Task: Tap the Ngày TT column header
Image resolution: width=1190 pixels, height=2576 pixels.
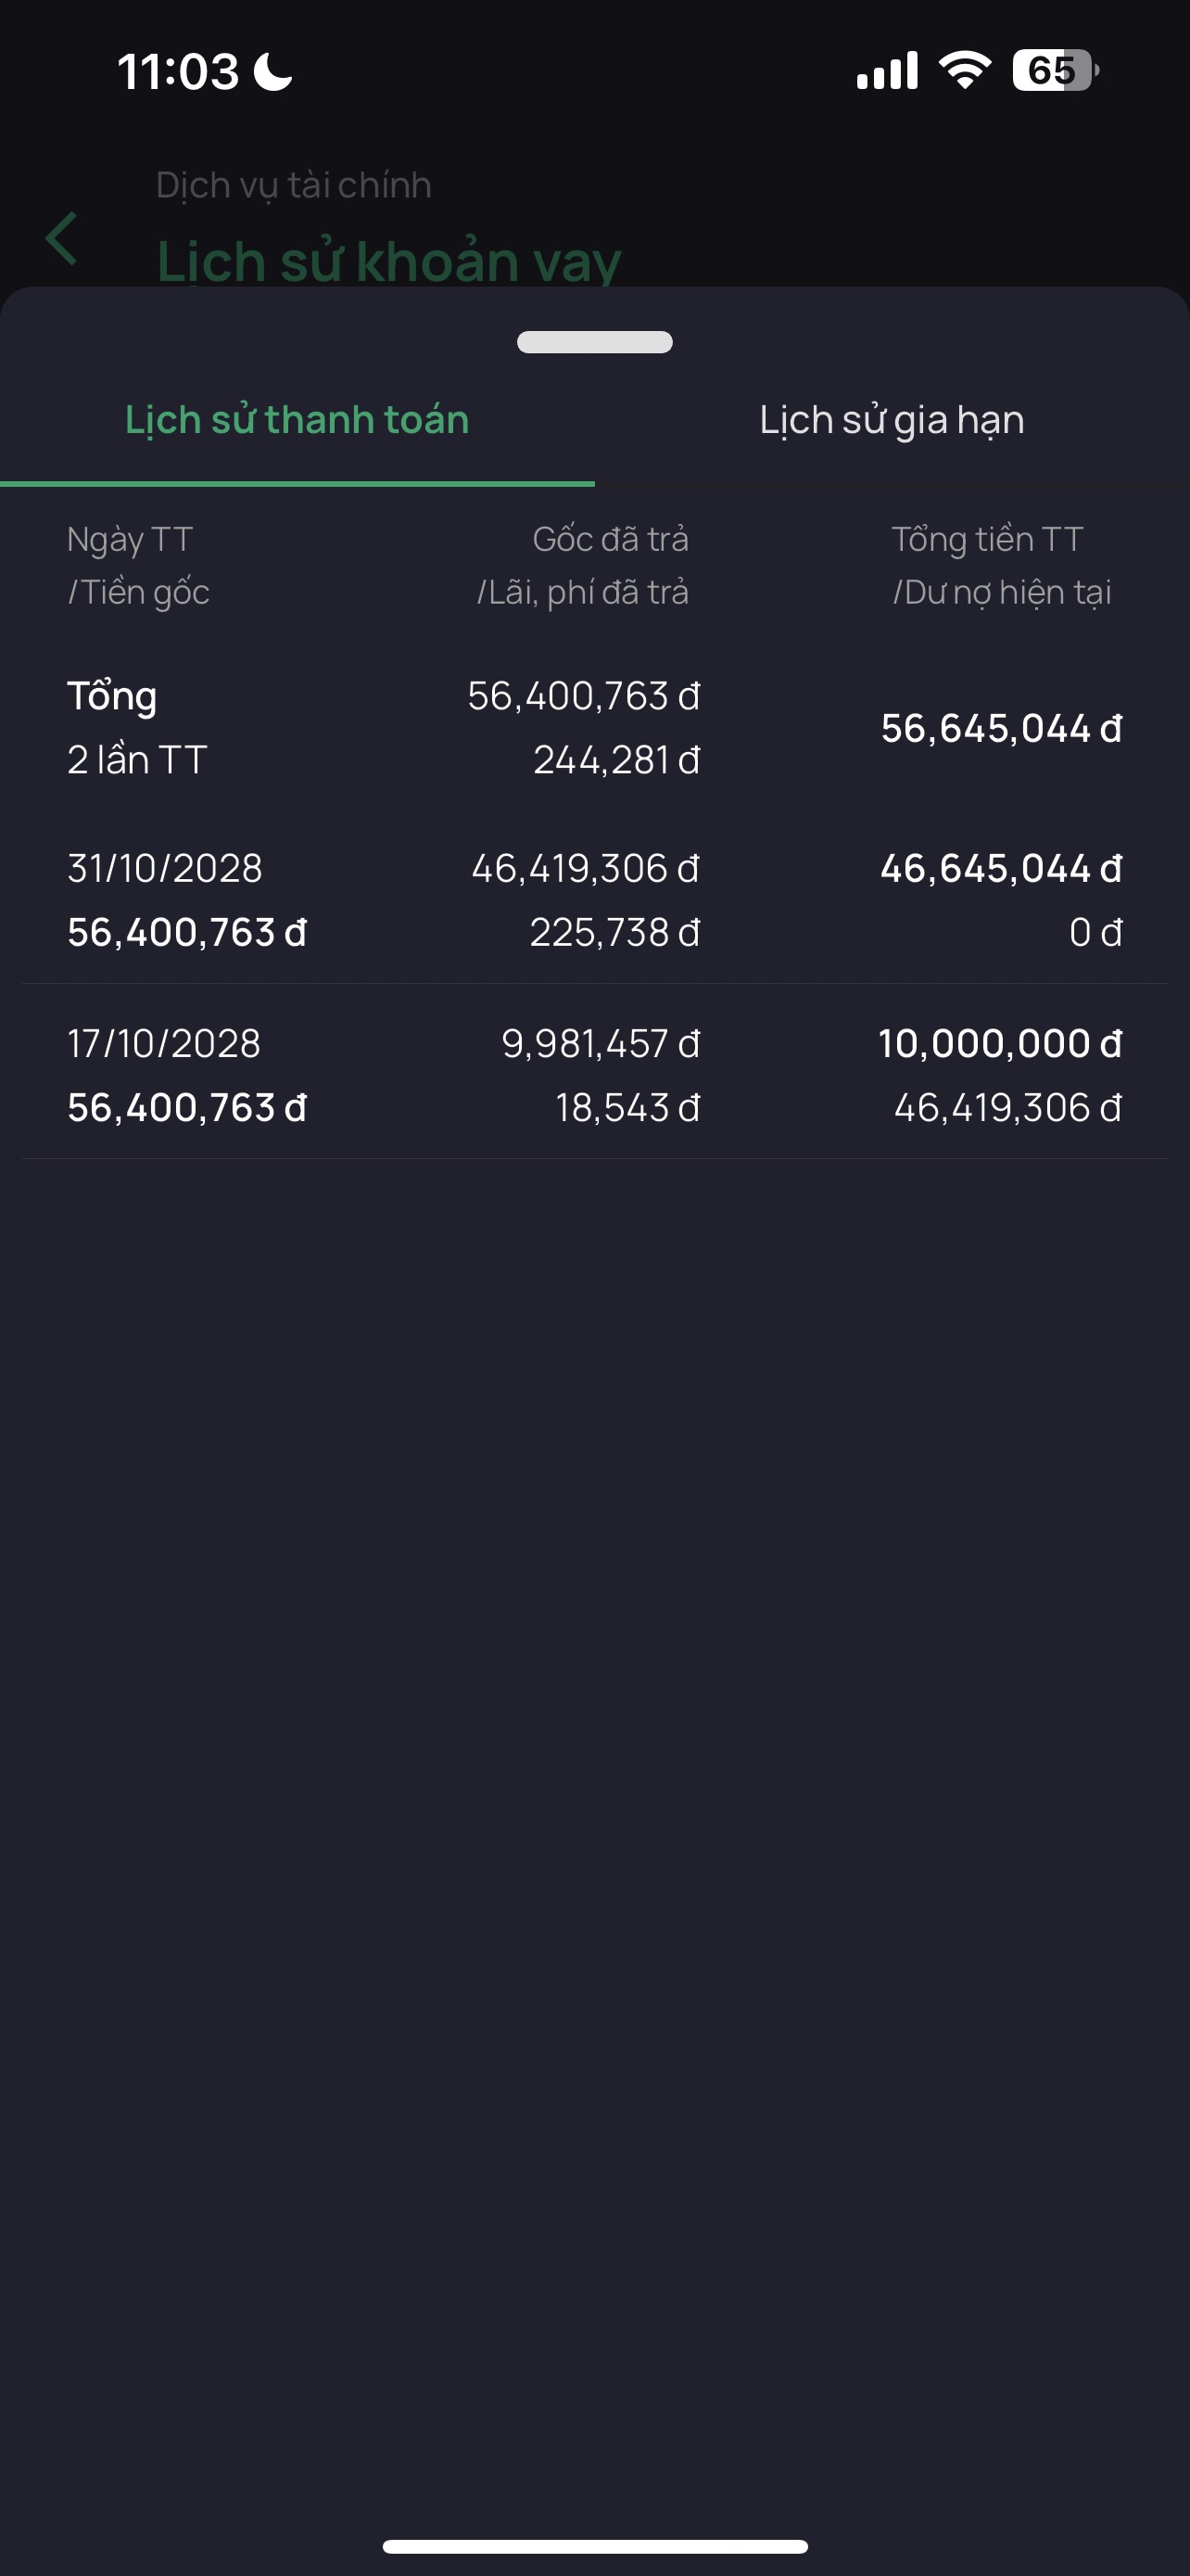Action: [130, 539]
